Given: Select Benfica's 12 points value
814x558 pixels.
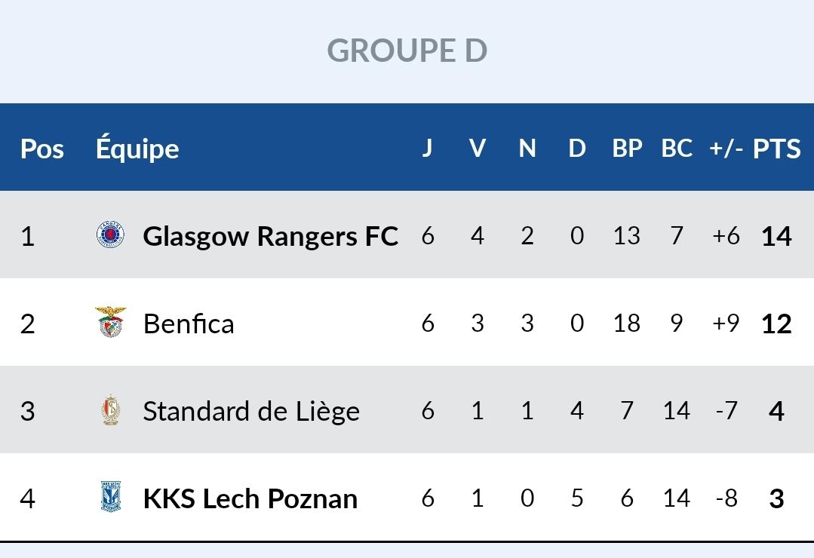Looking at the screenshot, I should [x=776, y=324].
